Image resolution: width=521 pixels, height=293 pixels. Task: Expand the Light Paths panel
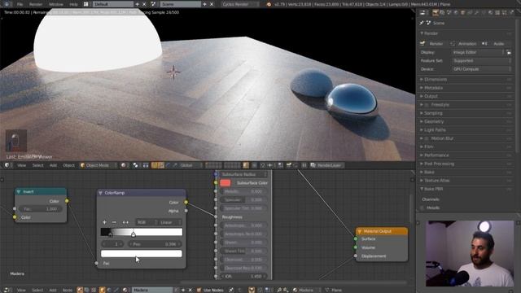(x=435, y=130)
